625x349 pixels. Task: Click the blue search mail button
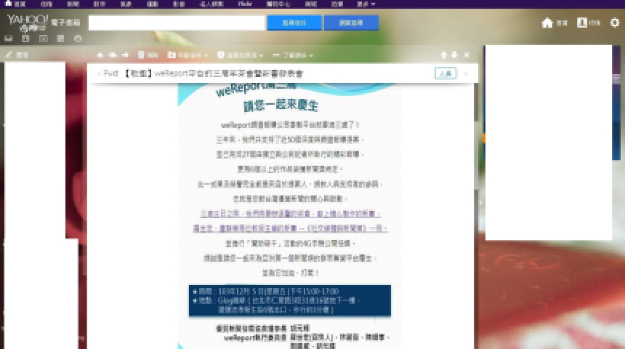pyautogui.click(x=294, y=23)
